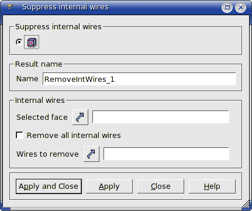Click the Selected face label
The height and width of the screenshot is (211, 252).
tap(42, 117)
